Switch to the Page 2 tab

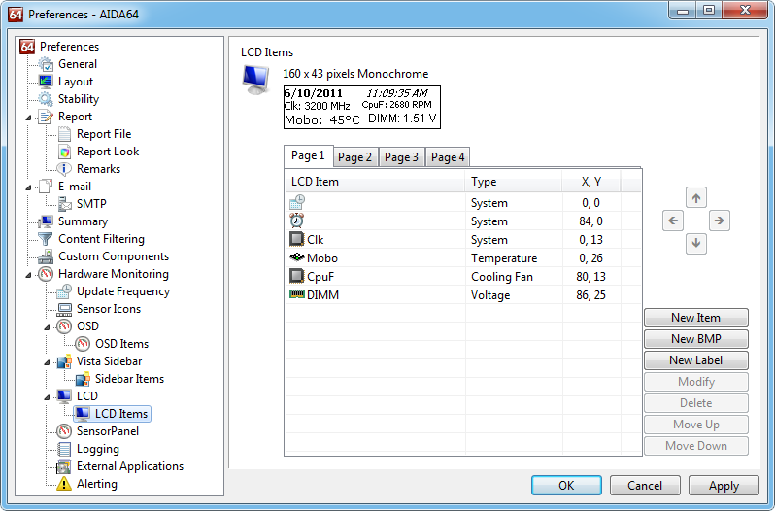tap(355, 157)
